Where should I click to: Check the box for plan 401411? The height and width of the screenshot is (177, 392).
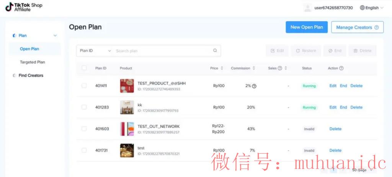coord(84,86)
